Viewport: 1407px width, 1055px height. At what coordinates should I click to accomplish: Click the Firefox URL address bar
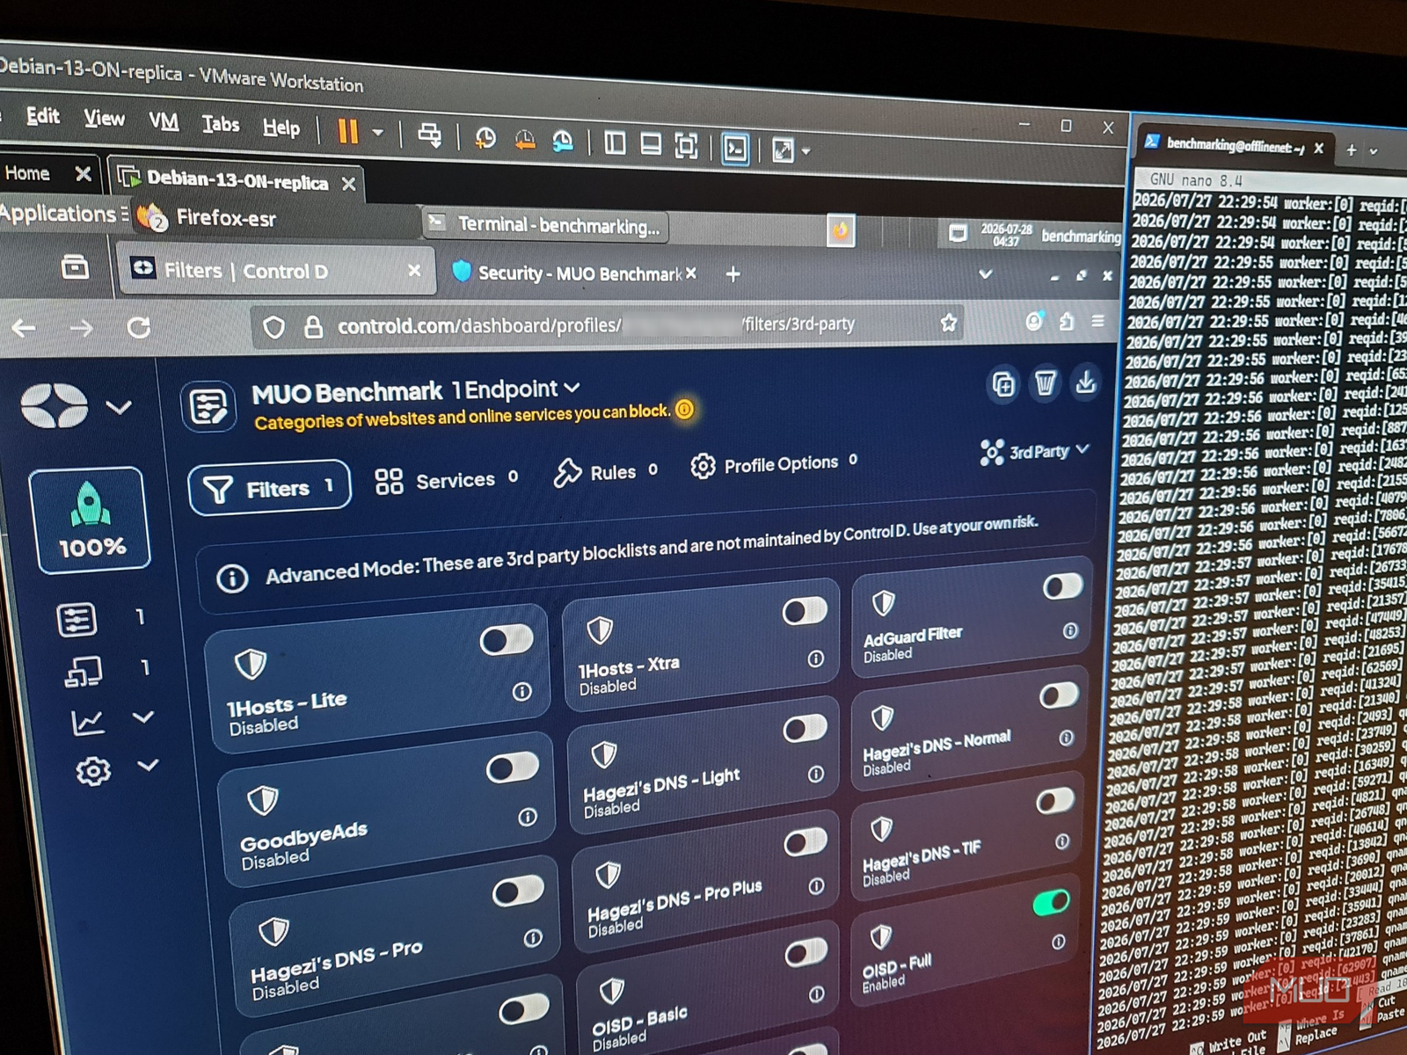pyautogui.click(x=607, y=324)
